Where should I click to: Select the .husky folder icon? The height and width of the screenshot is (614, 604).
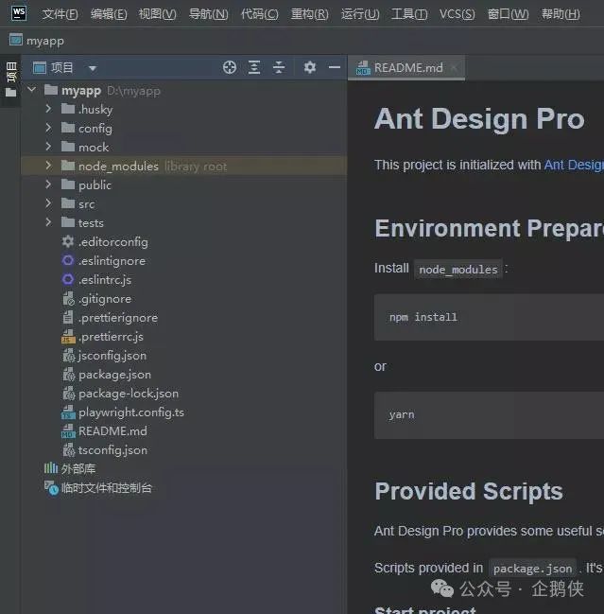pos(68,109)
